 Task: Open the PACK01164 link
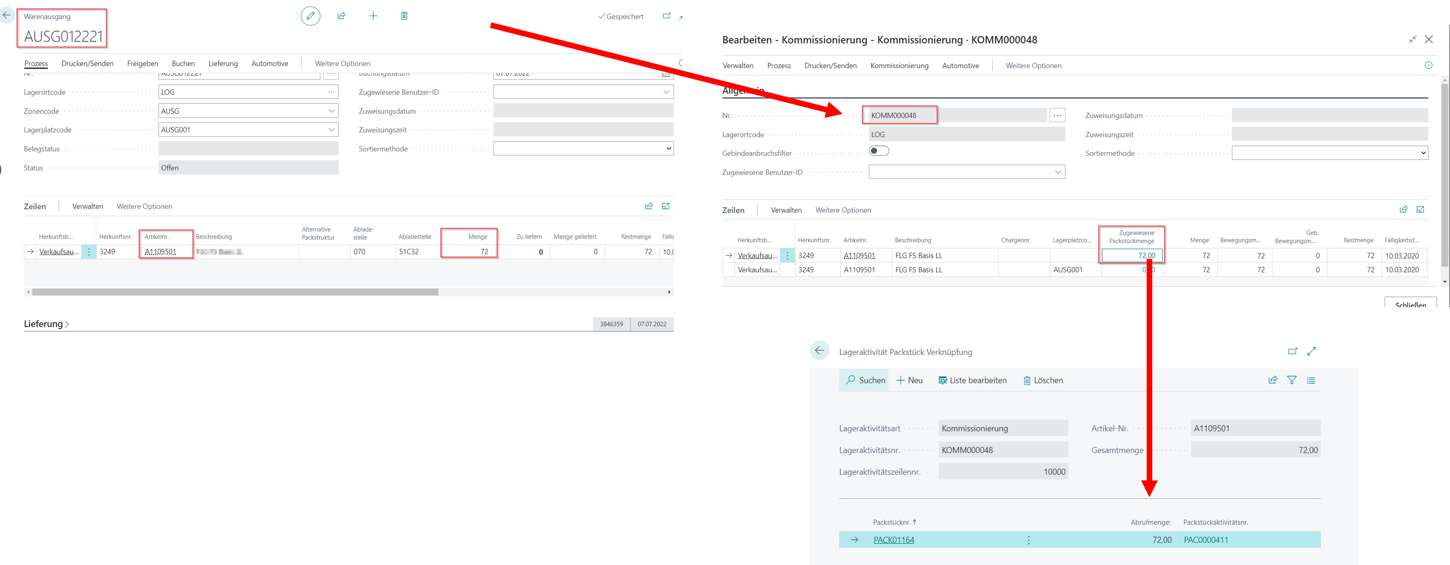point(893,540)
